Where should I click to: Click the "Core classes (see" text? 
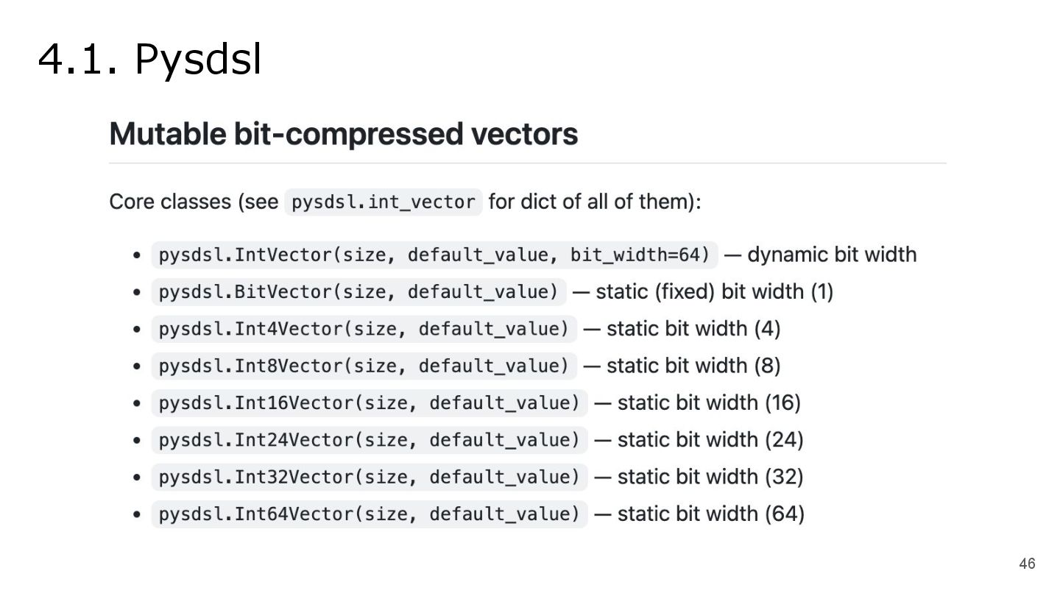pyautogui.click(x=194, y=202)
